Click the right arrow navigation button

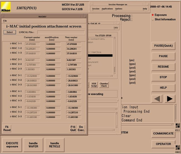click(170, 99)
